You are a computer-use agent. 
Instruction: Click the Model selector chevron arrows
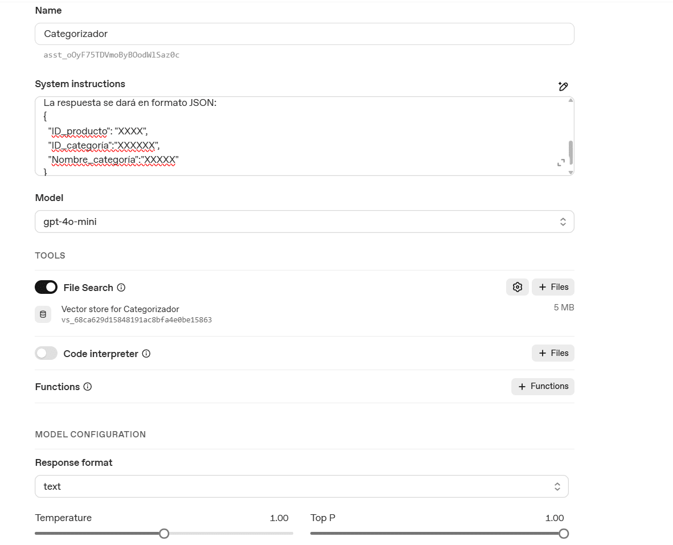(563, 222)
